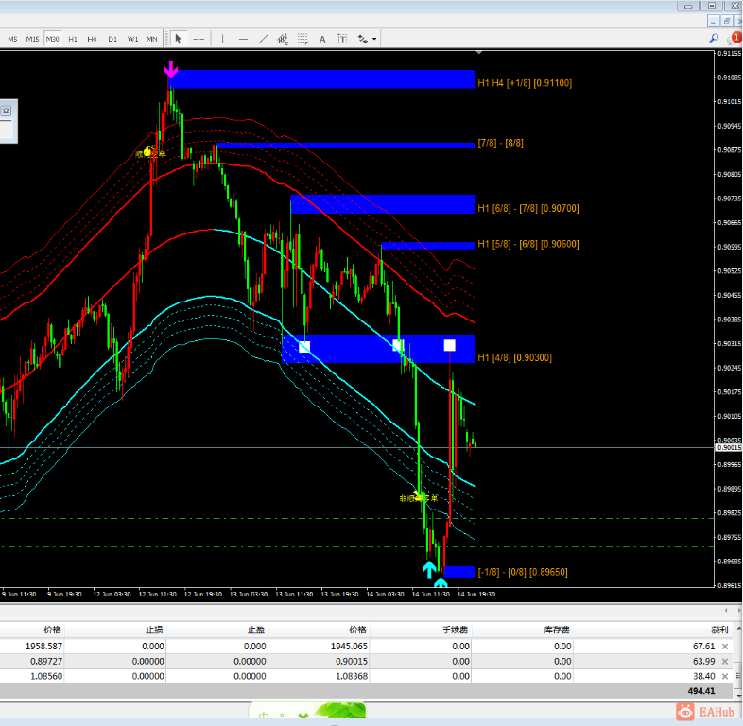Select the H1 [4/8] [0.90300] label
The image size is (743, 726).
click(x=514, y=357)
